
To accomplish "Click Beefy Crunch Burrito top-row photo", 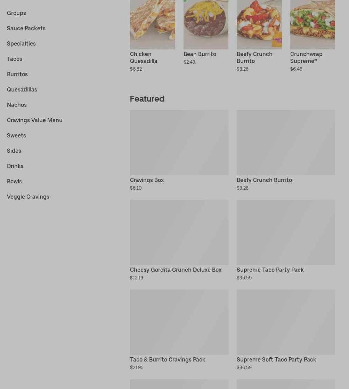I will coord(259,25).
